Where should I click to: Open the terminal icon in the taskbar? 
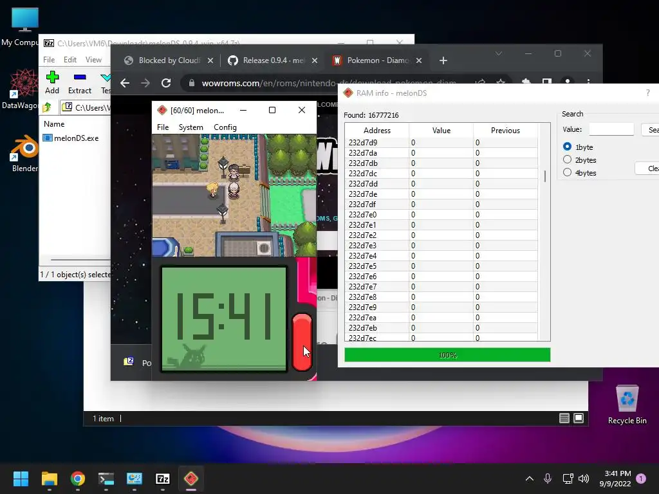[x=106, y=479]
